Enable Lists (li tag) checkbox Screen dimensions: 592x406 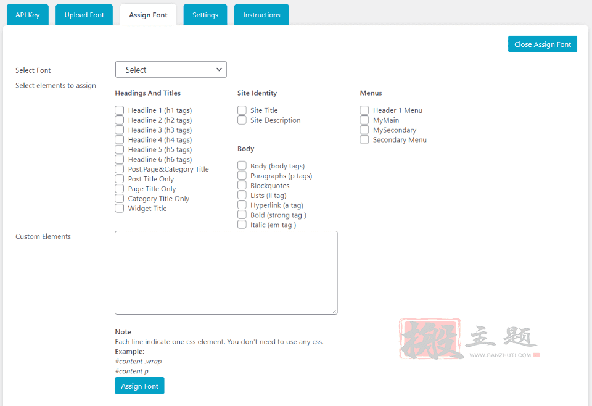point(242,195)
